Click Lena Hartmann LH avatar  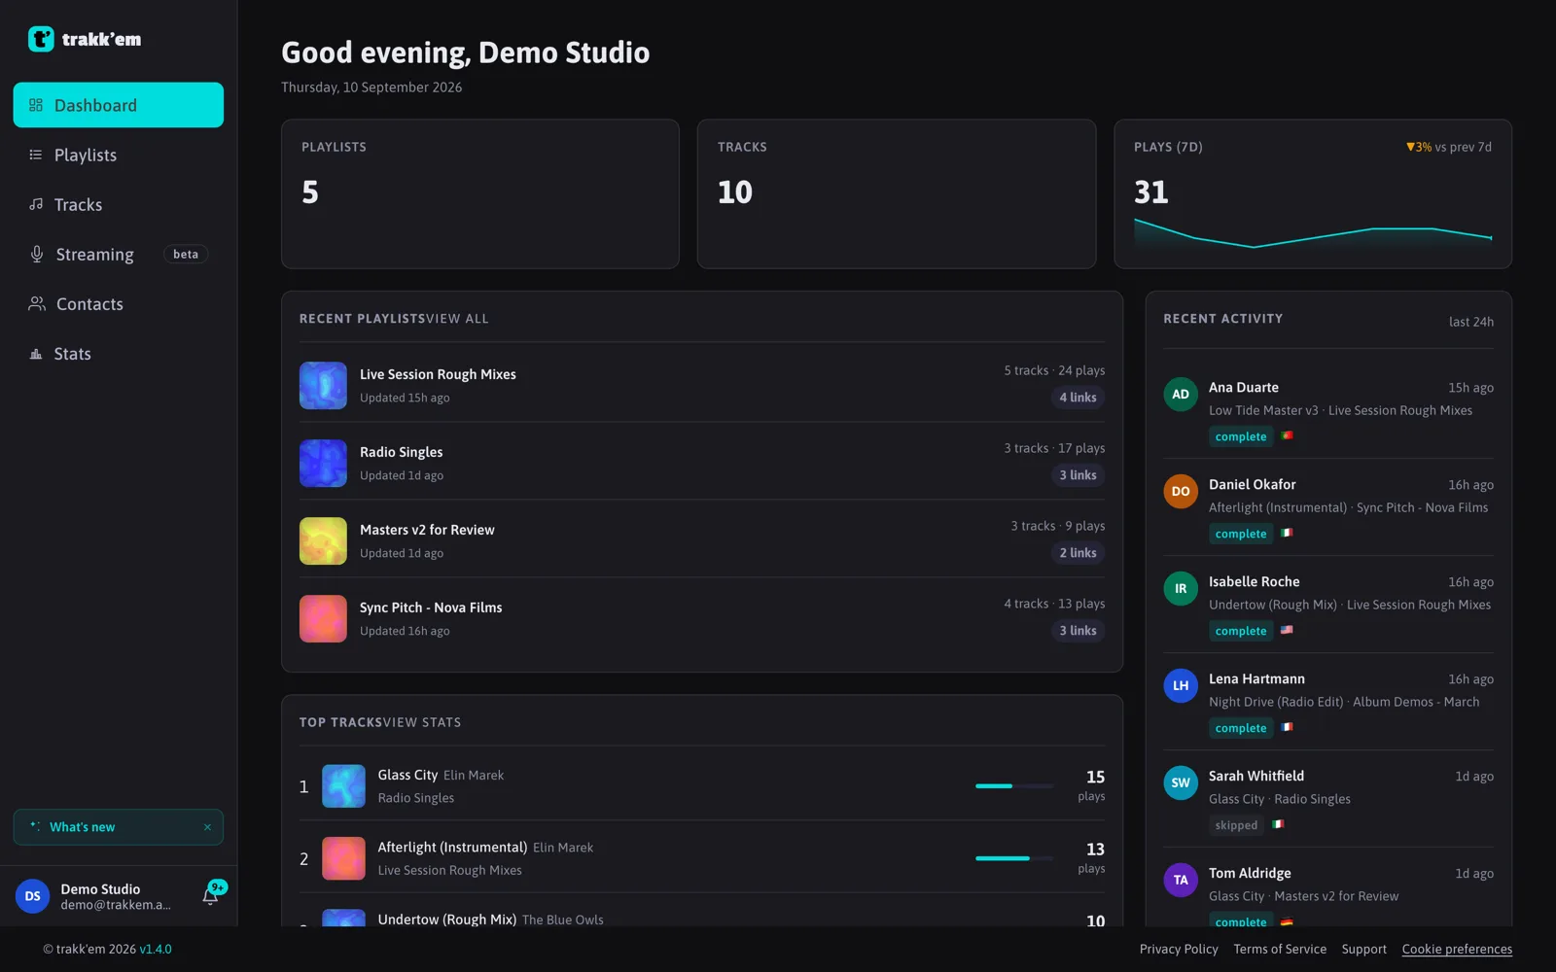point(1181,685)
